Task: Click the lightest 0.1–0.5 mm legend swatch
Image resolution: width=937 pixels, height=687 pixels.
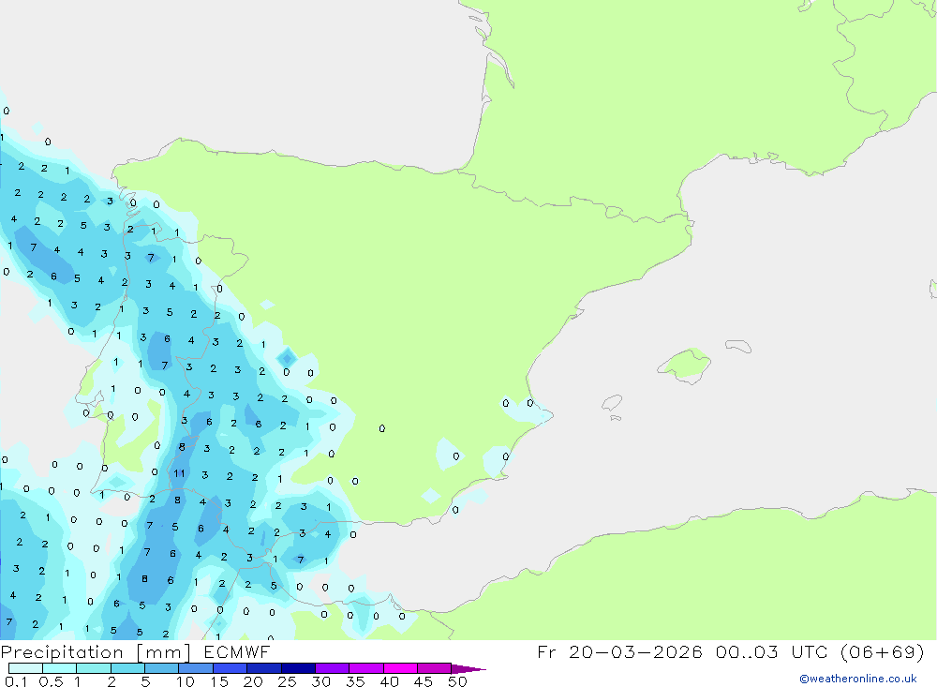Action: click(25, 668)
